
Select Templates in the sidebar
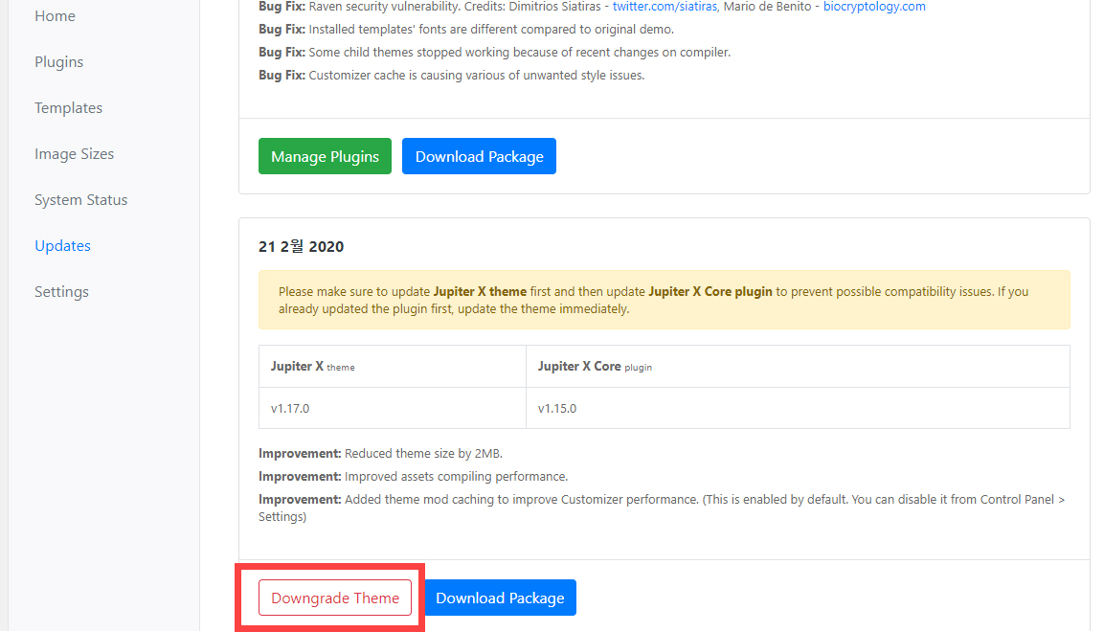[68, 107]
